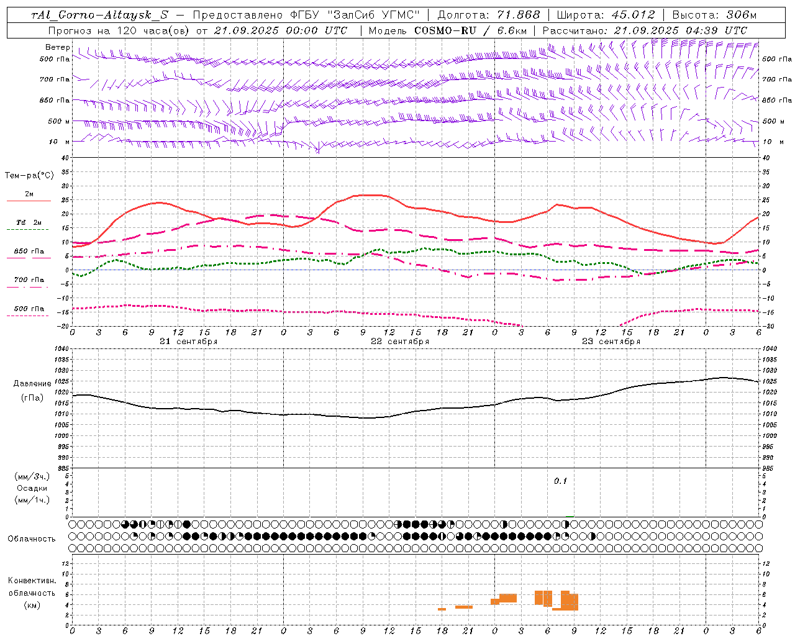This screenshot has width=795, height=636.
Task: Click the Тем-ра(°C) axis title
Action: [x=29, y=176]
